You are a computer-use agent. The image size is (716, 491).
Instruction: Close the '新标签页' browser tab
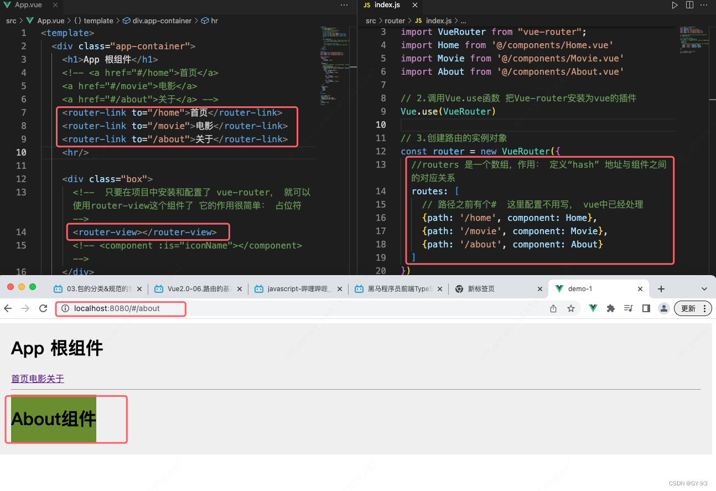[x=540, y=289]
